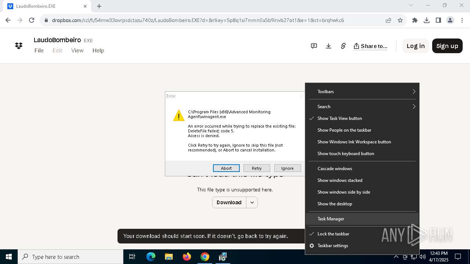Reload the page with refresh icon
This screenshot has height=264, width=470.
[32, 20]
